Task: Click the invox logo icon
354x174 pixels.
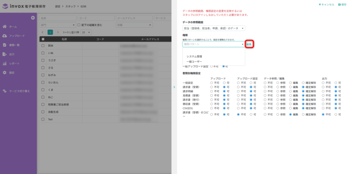Action: (5, 6)
